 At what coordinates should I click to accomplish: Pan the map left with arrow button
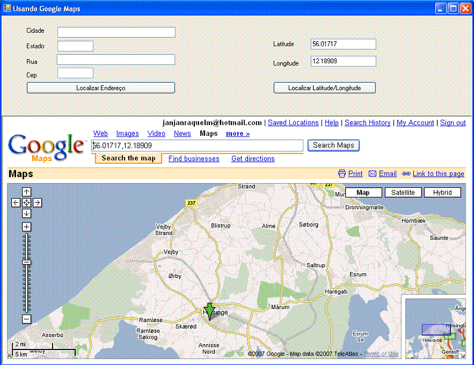16,203
